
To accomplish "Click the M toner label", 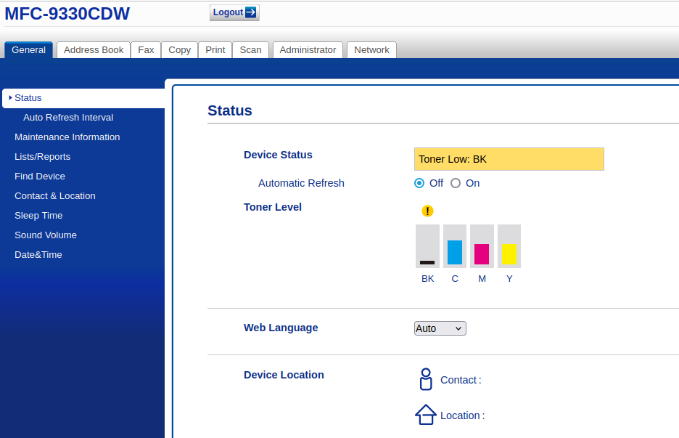I will pyautogui.click(x=482, y=279).
